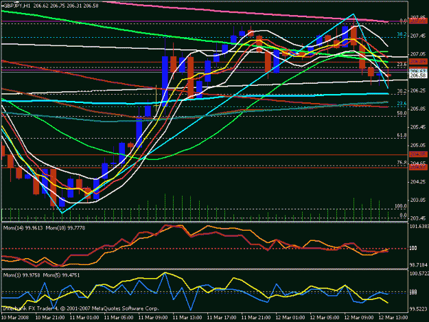Click the 206.25 price axis label
Screen dimensions: 429x322
point(418,91)
